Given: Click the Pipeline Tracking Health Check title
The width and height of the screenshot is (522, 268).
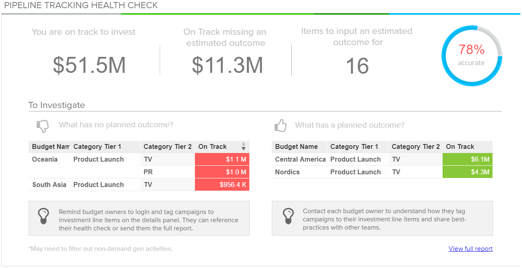Looking at the screenshot, I should [81, 5].
